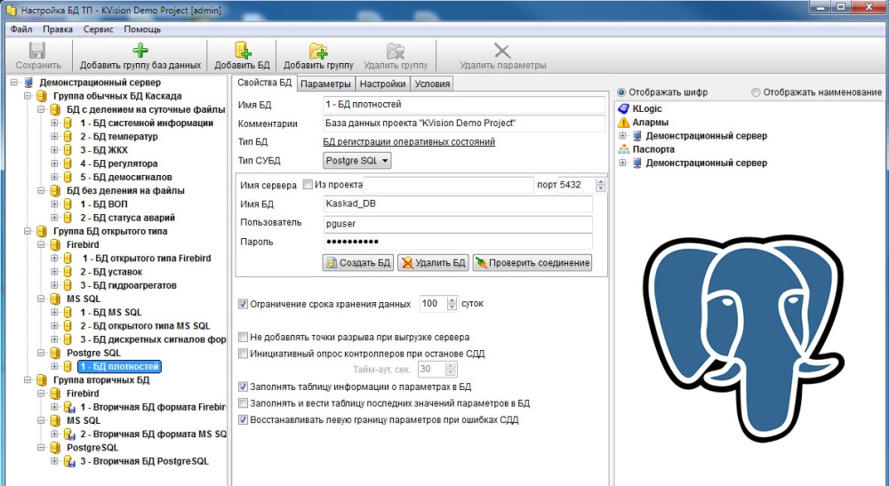Click the Пользователь field containing pguser
Screen dimensions: 889x486
458,224
